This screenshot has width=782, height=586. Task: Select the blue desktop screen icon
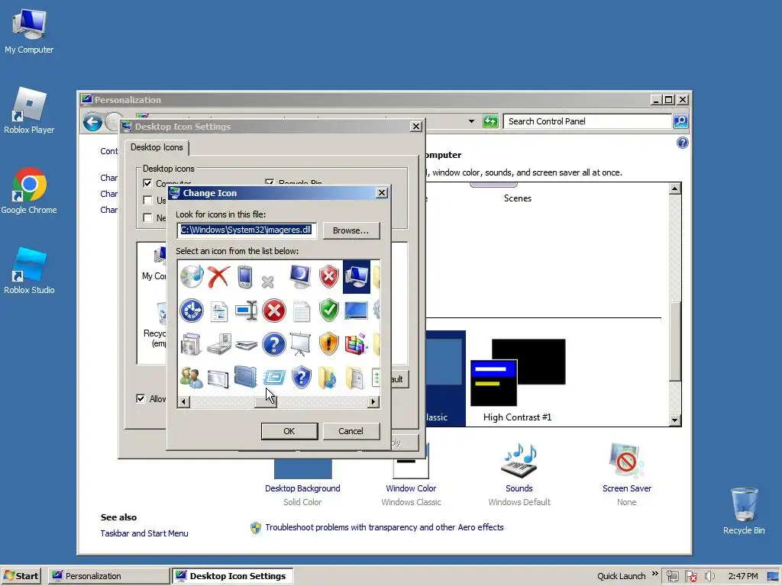pyautogui.click(x=356, y=311)
